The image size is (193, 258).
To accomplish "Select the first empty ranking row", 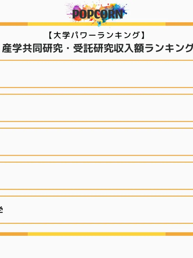I will pyautogui.click(x=96, y=74).
